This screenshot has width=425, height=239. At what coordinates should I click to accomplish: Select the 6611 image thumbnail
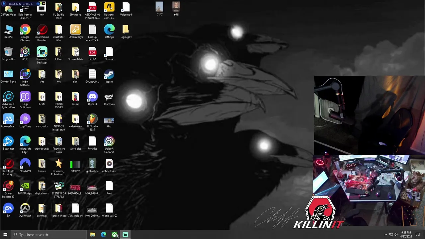tap(176, 9)
